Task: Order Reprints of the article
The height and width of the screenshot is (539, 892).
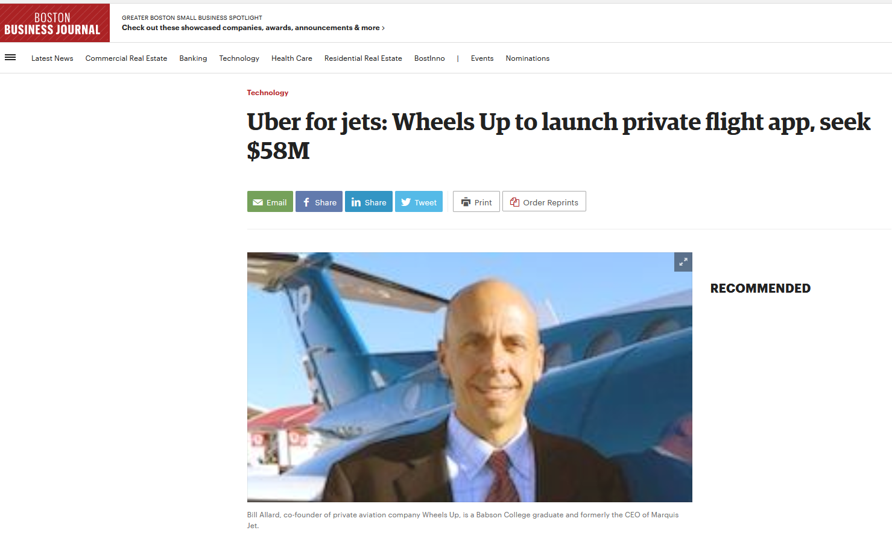Action: (x=544, y=202)
